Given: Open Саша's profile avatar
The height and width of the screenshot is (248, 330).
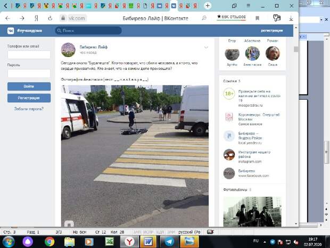Looking at the screenshot, I should [x=273, y=53].
